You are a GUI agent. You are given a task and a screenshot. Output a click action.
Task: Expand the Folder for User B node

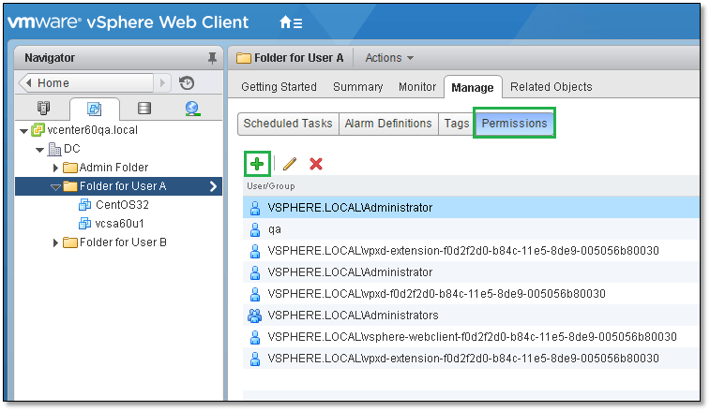(x=55, y=242)
